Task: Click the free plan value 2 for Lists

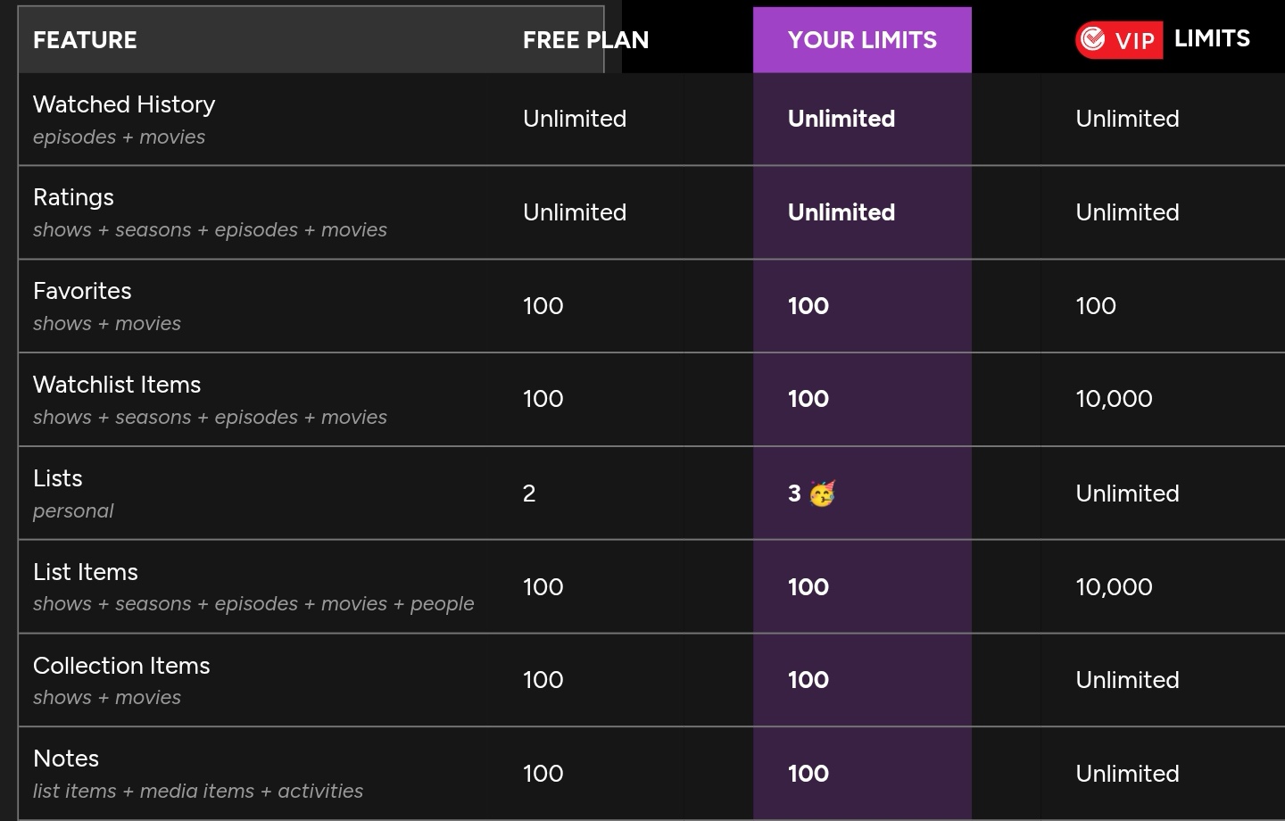Action: tap(529, 493)
